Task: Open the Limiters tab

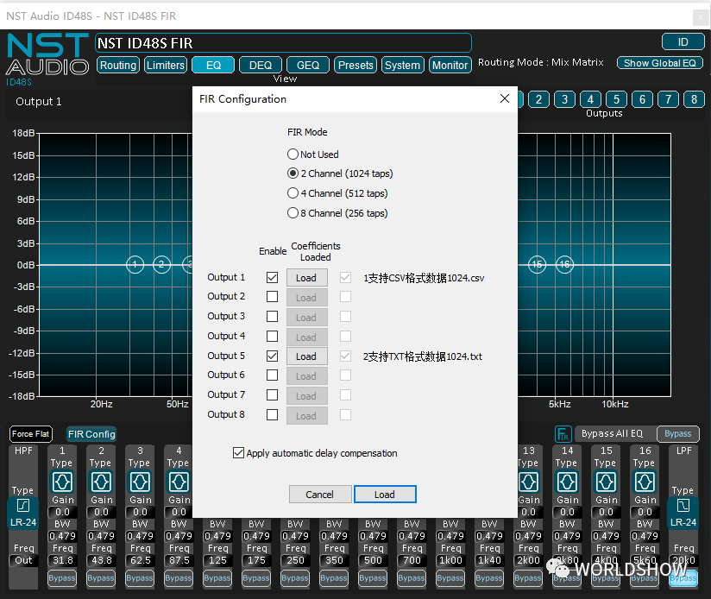Action: click(166, 66)
